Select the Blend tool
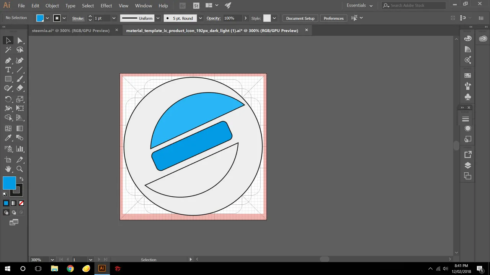The height and width of the screenshot is (275, 490). point(20,137)
